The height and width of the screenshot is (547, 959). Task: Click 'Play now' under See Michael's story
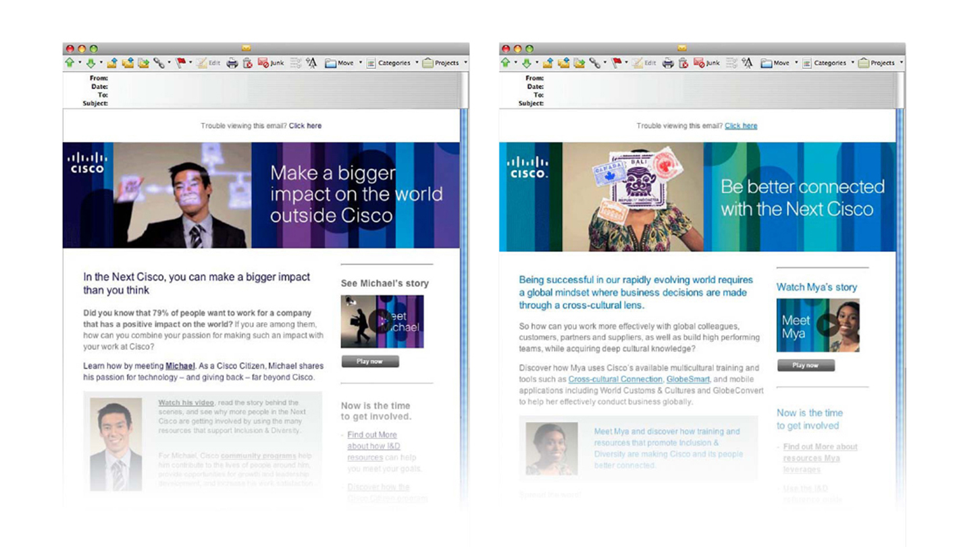coord(370,361)
